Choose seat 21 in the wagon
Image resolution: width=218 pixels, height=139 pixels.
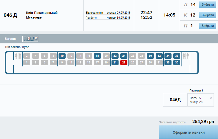[x=115, y=62]
